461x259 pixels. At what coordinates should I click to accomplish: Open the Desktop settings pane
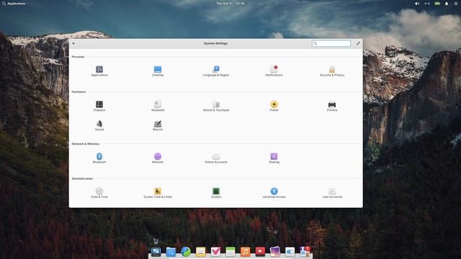tap(158, 71)
